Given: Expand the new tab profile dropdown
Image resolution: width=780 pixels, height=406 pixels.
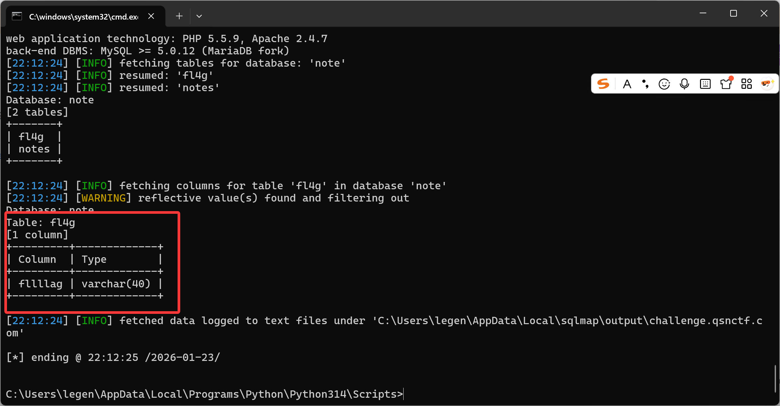Looking at the screenshot, I should click(x=199, y=16).
